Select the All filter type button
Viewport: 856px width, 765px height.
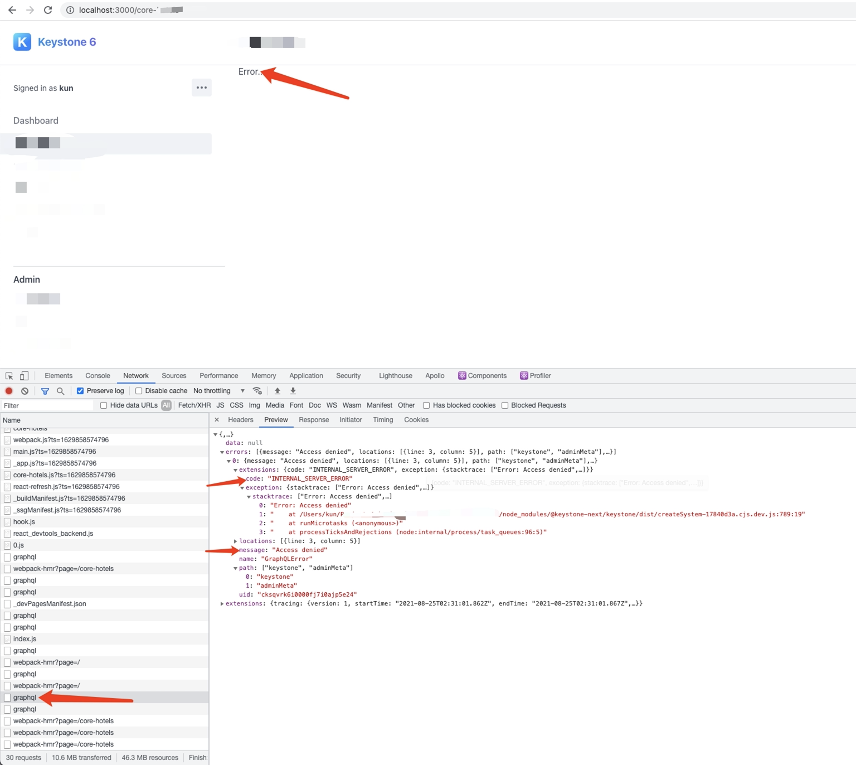[166, 405]
